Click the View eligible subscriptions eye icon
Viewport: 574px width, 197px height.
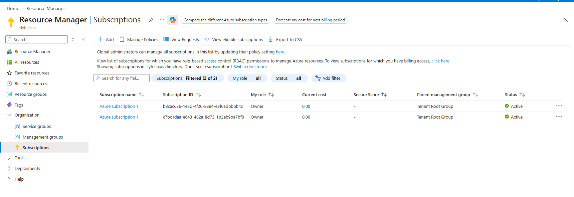click(207, 39)
